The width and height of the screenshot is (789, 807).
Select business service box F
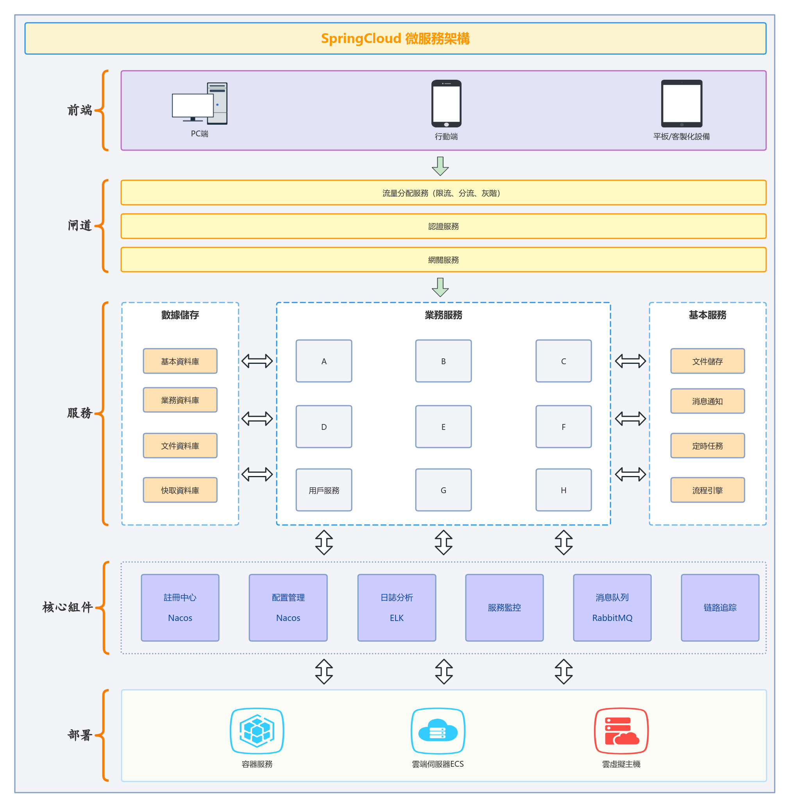[564, 426]
